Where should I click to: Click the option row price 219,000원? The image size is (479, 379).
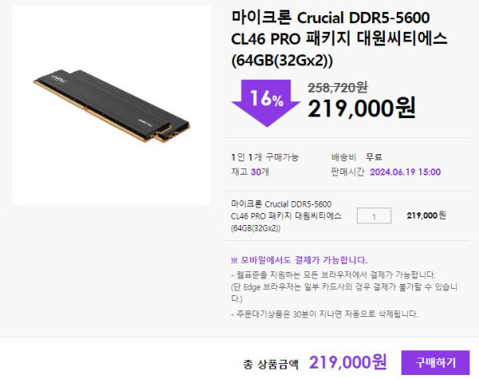[x=426, y=215]
